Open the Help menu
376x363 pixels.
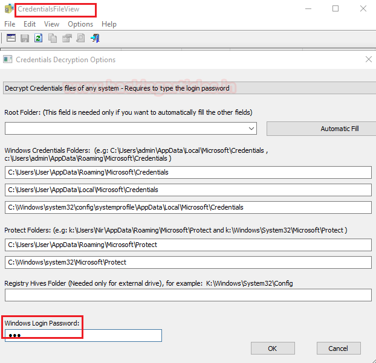109,24
